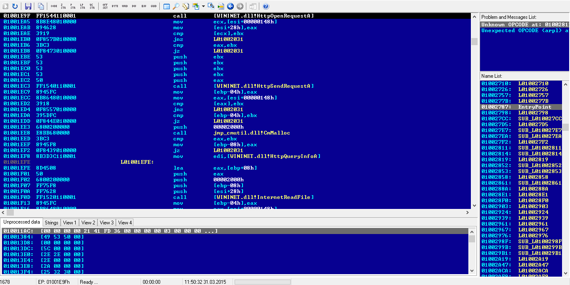
Task: Open the View 4 tab
Action: pos(125,223)
